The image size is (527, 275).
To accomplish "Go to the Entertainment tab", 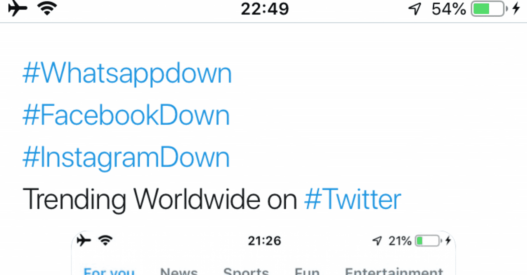I will point(394,271).
